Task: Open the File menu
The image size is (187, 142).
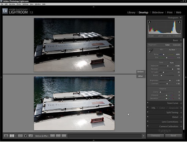Action: point(2,4)
